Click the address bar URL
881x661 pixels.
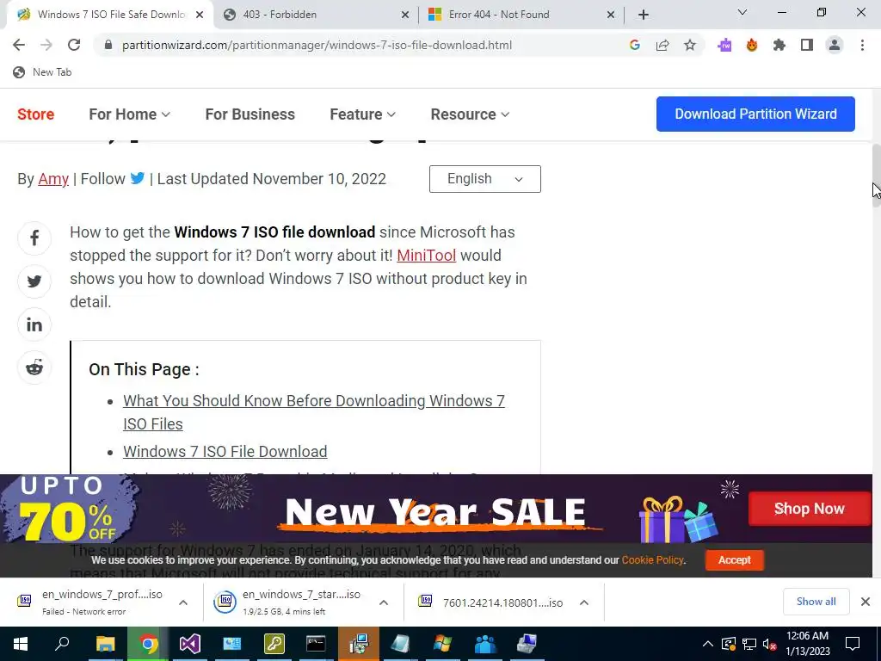pyautogui.click(x=317, y=45)
